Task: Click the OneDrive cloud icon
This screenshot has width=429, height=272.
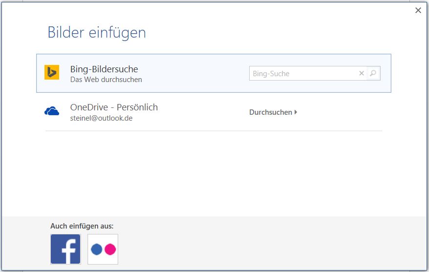Action: coord(52,111)
